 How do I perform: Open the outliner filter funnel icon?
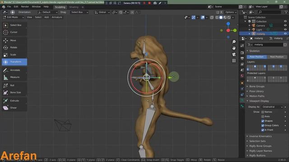tap(286, 12)
